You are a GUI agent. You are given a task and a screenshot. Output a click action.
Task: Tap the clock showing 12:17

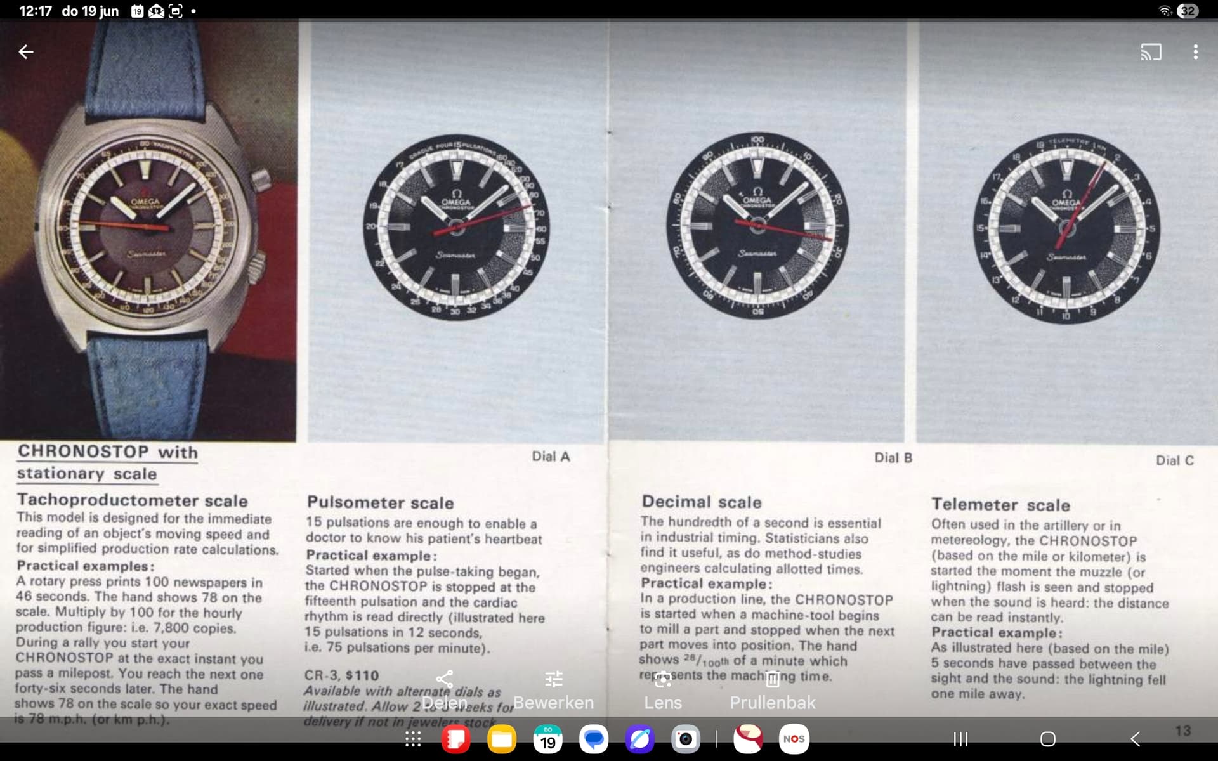point(36,11)
